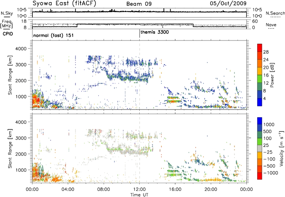
Task: Select the red top segment of the power colorbar
Action: (x=260, y=48)
